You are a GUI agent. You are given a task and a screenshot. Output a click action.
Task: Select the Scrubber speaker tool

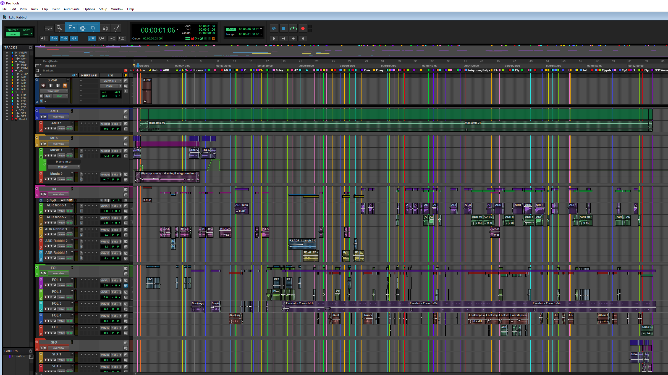pos(105,28)
